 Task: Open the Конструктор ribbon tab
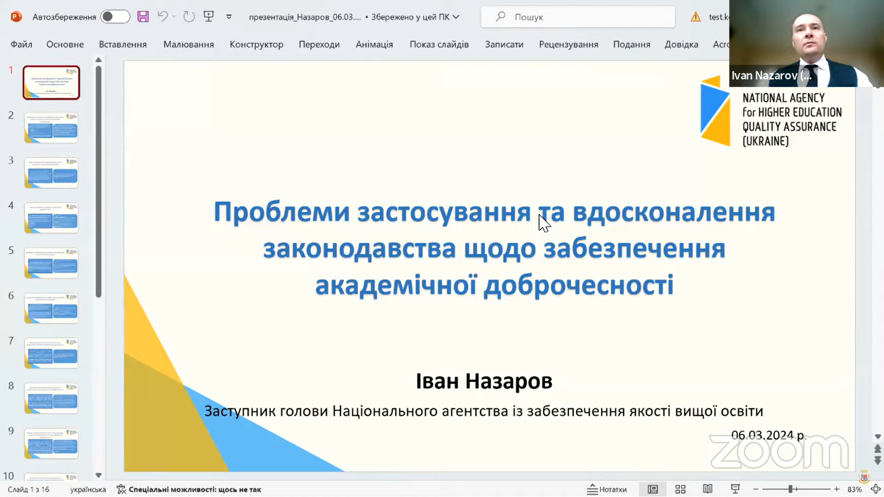pos(256,45)
